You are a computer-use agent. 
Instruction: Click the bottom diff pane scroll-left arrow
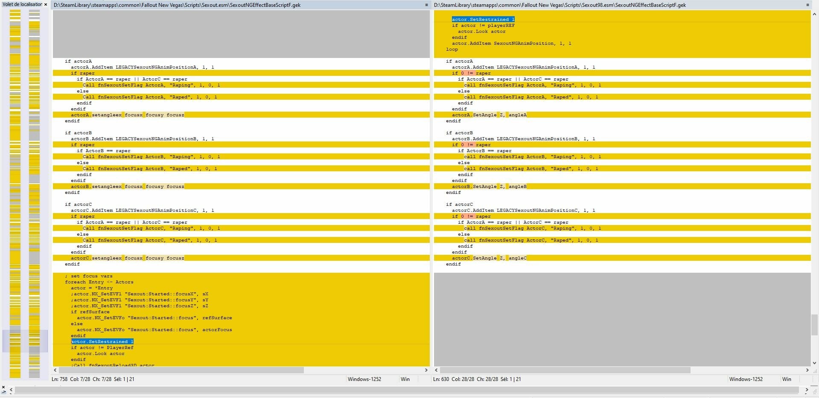coord(12,390)
